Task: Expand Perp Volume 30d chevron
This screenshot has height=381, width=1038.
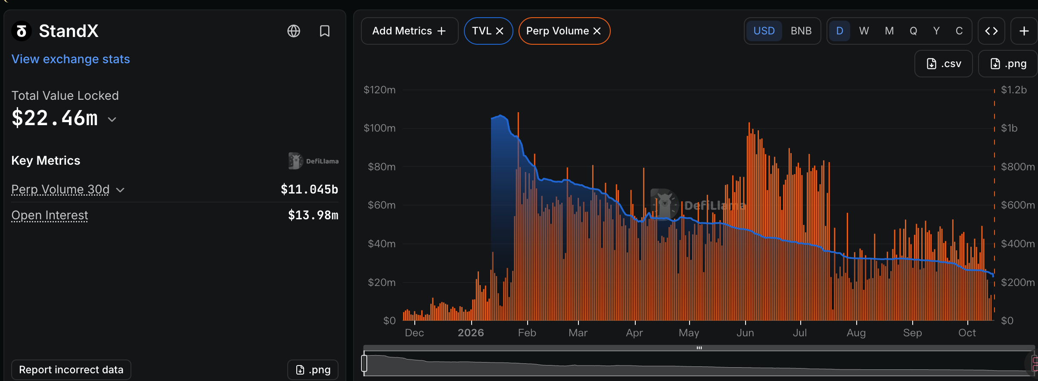Action: (x=121, y=190)
